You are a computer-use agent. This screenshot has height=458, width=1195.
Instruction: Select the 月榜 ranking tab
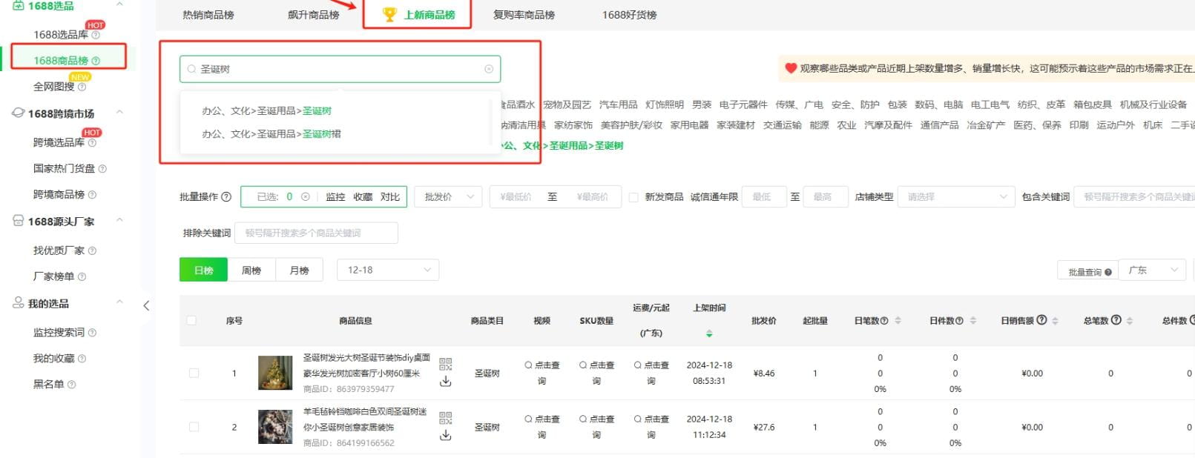pos(299,271)
